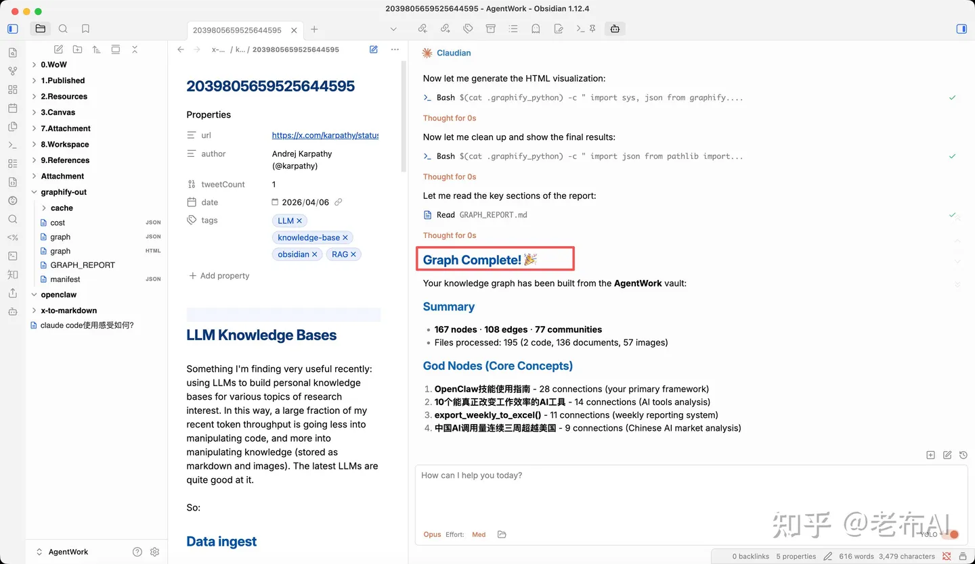975x564 pixels.
Task: Focus the How can I help input
Action: [x=691, y=496]
